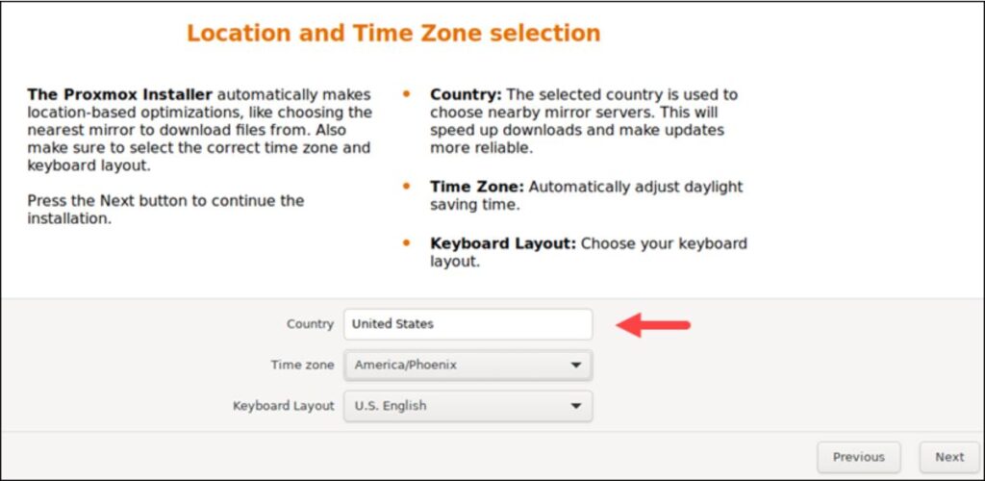Go back with the Previous button
Screen dimensions: 985x481
click(x=858, y=457)
